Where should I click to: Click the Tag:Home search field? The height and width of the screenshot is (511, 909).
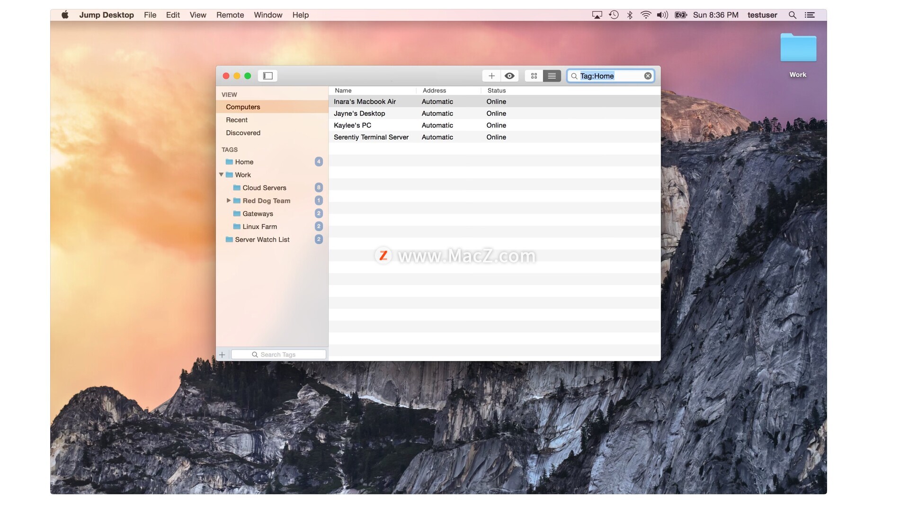coord(611,76)
